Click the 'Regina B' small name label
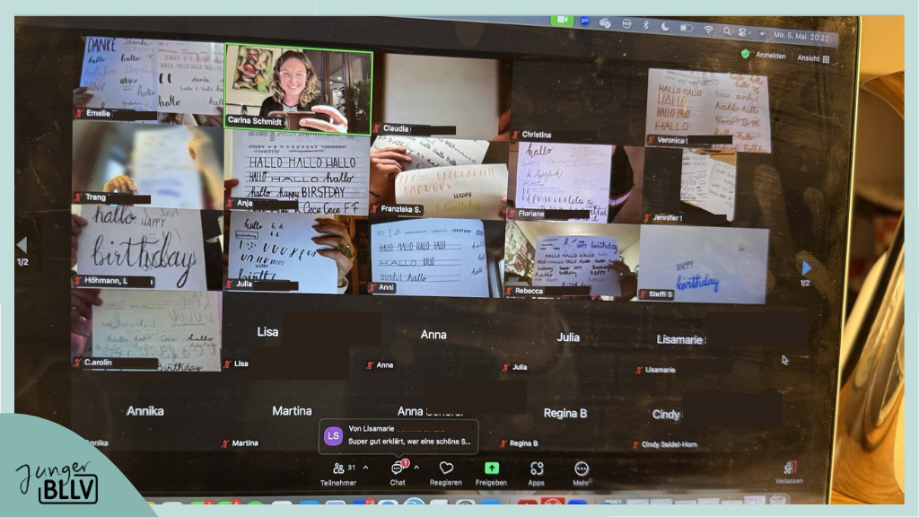The width and height of the screenshot is (919, 517). point(523,443)
